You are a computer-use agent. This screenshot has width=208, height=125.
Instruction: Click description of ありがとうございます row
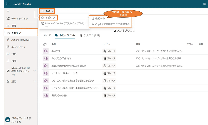(x=159, y=58)
